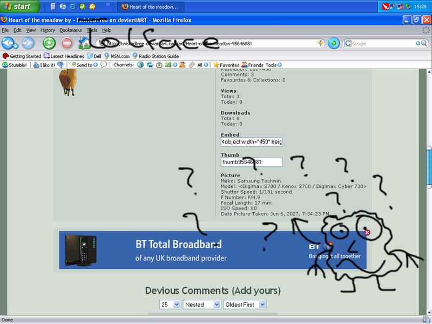Go back with the Back arrow button
The image size is (432, 324).
8,43
